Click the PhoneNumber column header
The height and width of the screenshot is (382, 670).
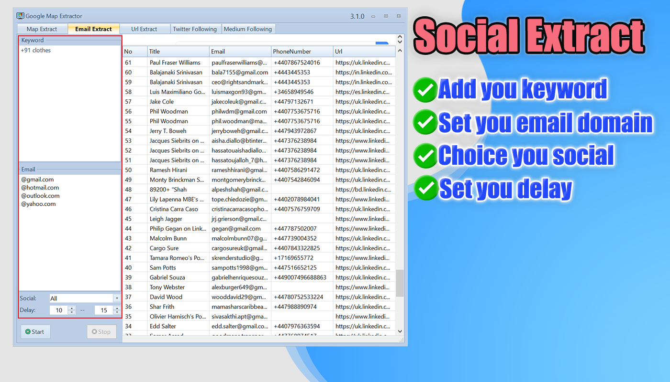(292, 52)
